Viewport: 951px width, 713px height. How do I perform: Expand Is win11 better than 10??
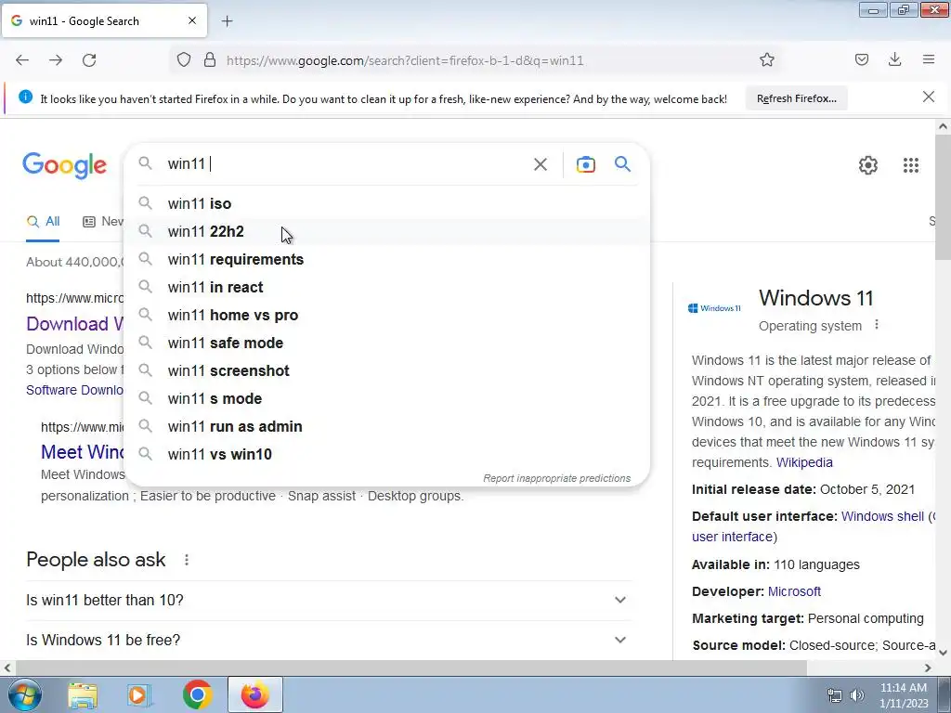point(329,601)
